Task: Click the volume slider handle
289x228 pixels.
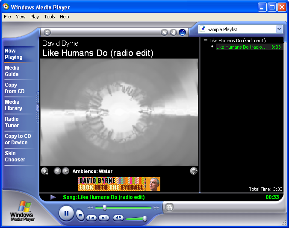Action: tap(145, 219)
